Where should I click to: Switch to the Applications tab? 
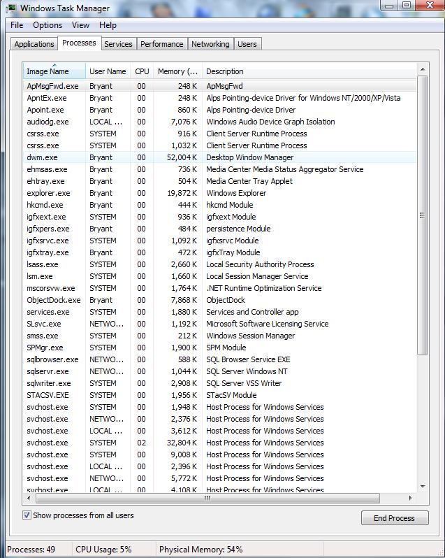tap(34, 44)
